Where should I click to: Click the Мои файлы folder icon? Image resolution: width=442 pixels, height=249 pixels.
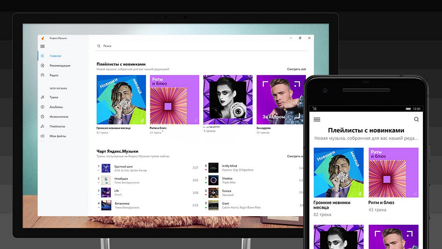(x=43, y=136)
